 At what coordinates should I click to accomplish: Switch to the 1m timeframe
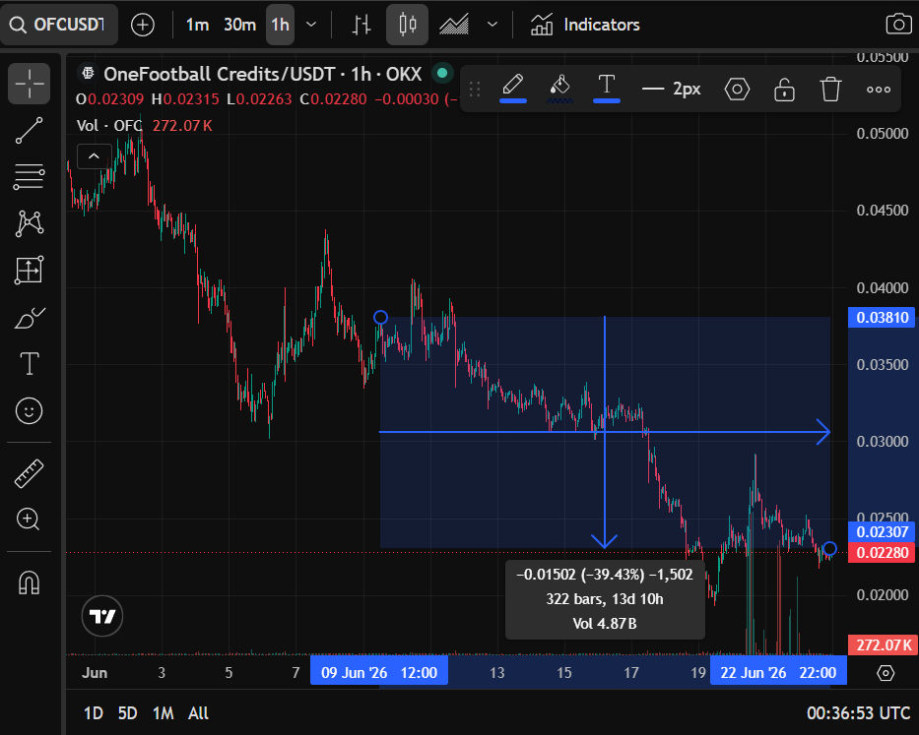197,25
